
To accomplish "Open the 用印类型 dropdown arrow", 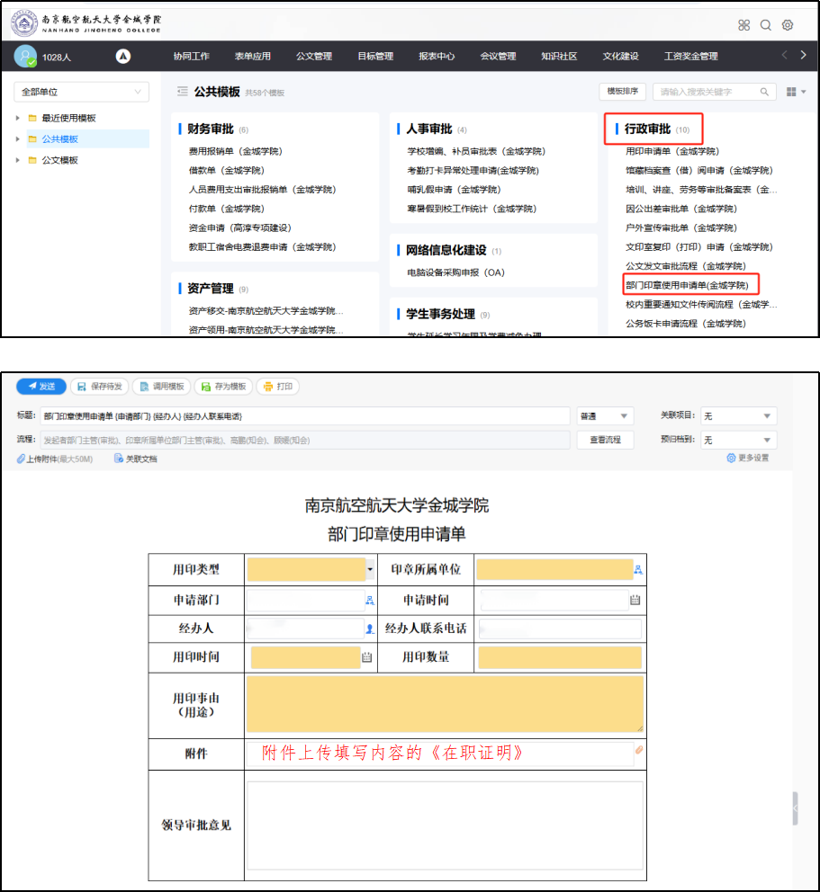I will pos(370,569).
